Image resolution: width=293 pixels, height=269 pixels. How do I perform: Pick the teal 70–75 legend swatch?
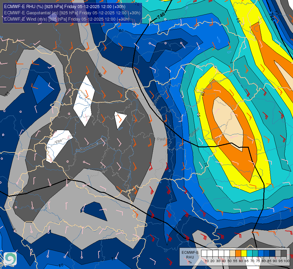coord(255,253)
